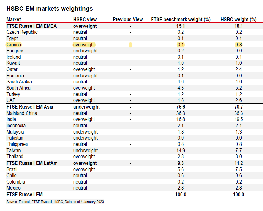
Task: Click South Africa's 5.2 HSBC weight
Action: pos(238,88)
